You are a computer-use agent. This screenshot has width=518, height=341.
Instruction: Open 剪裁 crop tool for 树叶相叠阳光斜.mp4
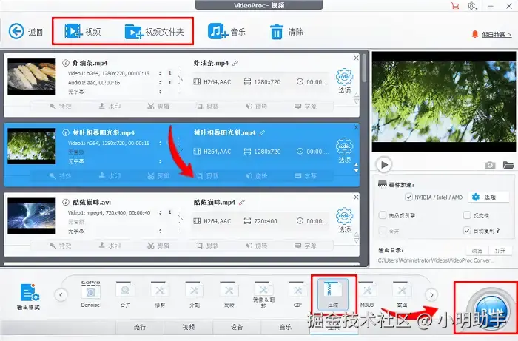point(207,176)
